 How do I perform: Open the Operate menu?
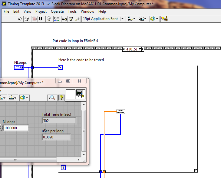[x=57, y=11]
